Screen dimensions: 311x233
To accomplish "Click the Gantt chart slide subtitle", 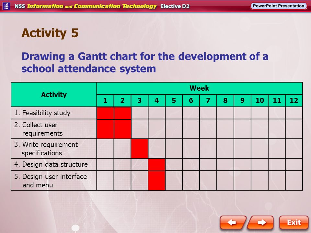I will click(145, 62).
